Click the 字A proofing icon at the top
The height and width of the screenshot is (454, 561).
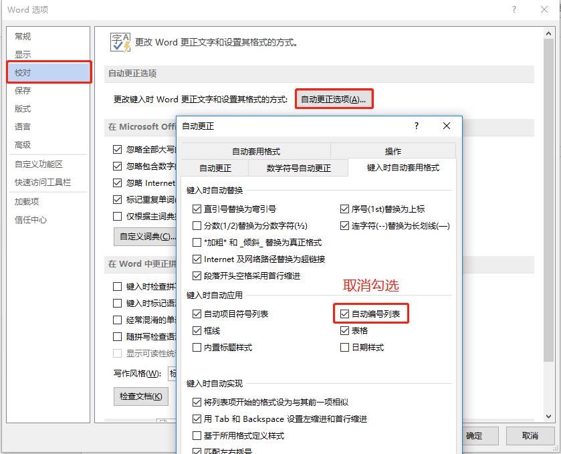pos(120,41)
